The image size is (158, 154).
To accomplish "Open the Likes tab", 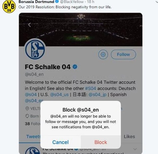I will pos(129,136).
